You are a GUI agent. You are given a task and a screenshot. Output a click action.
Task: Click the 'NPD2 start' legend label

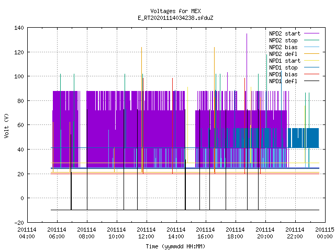click(285, 33)
